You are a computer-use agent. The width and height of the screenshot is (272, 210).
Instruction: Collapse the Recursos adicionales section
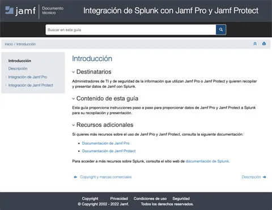point(74,125)
